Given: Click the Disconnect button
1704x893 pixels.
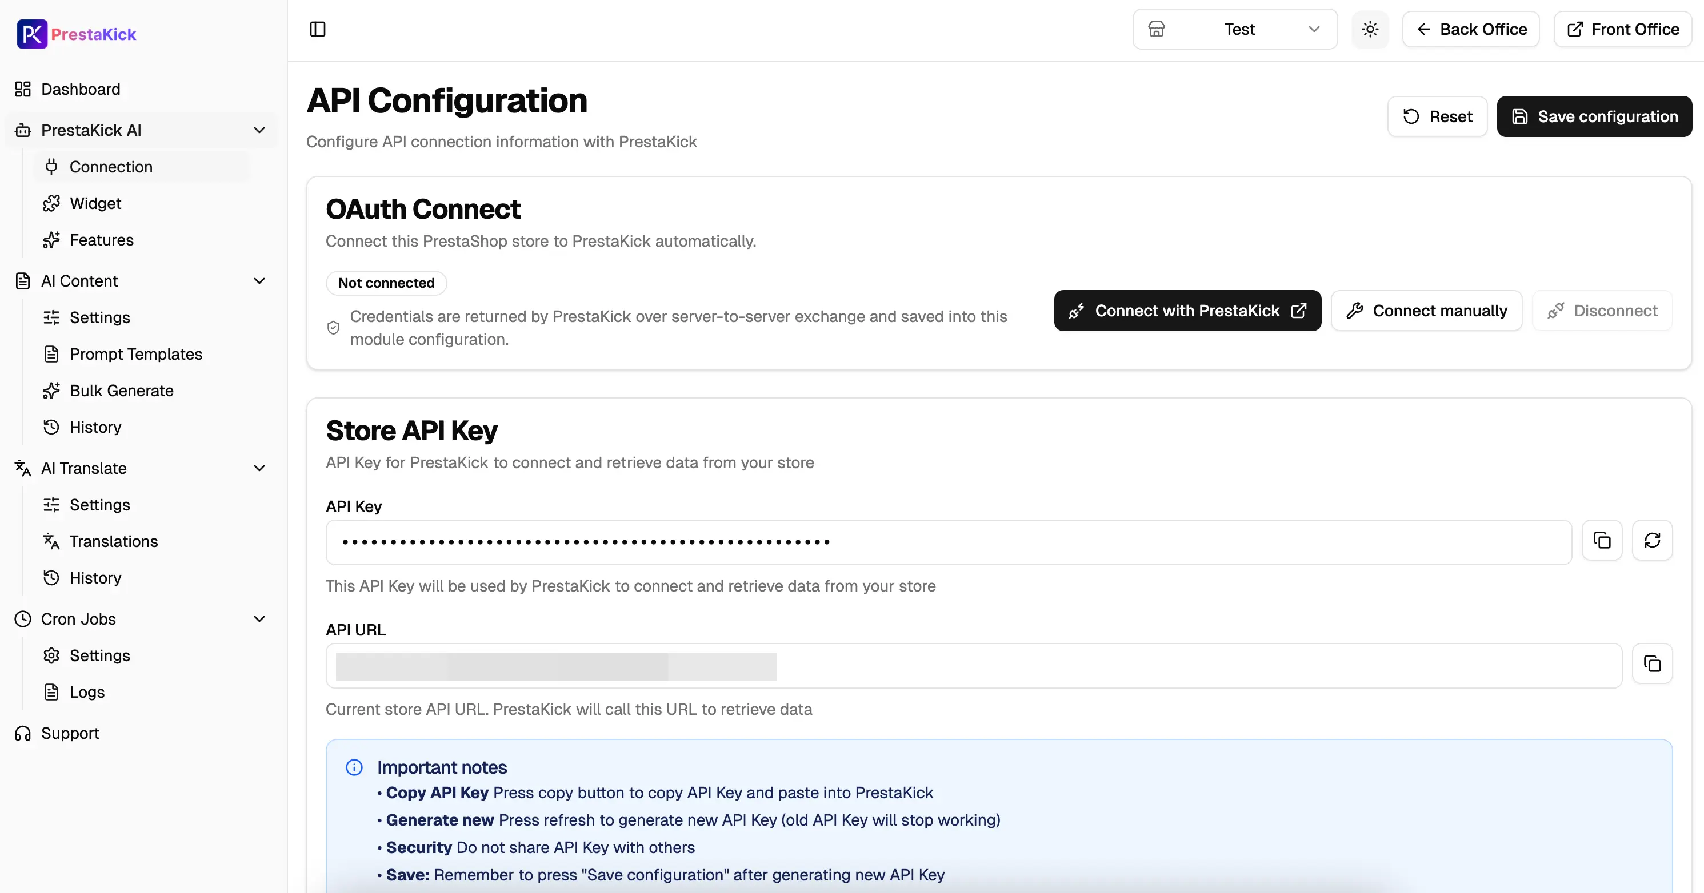Looking at the screenshot, I should [x=1602, y=311].
